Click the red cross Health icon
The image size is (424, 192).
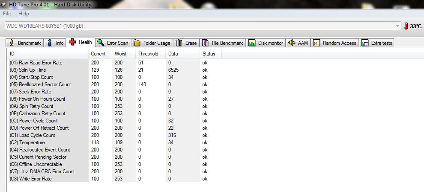pyautogui.click(x=72, y=42)
